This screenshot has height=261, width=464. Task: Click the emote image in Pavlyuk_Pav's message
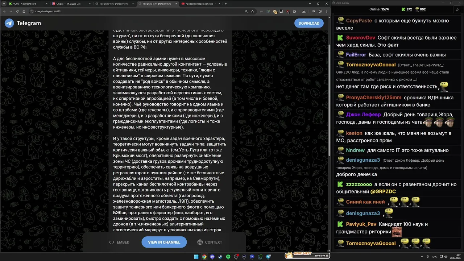[397, 232]
